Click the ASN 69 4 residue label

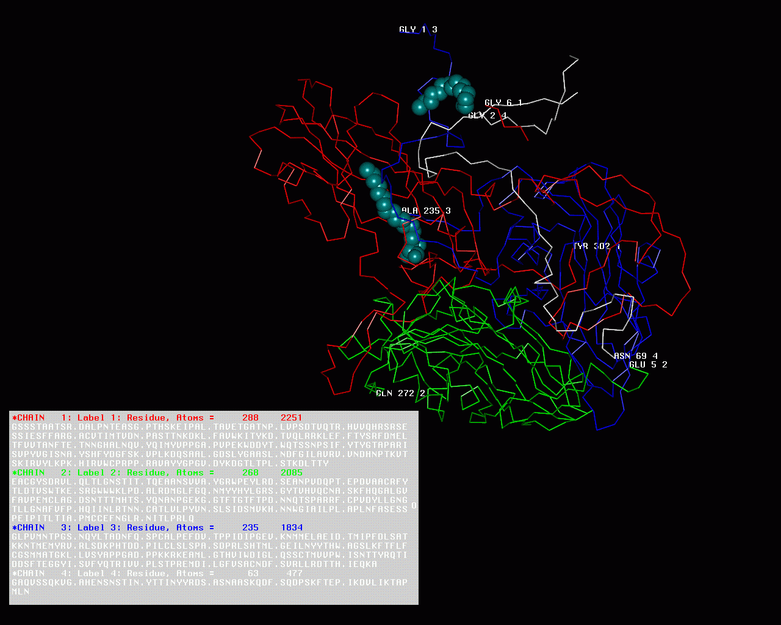tap(635, 356)
